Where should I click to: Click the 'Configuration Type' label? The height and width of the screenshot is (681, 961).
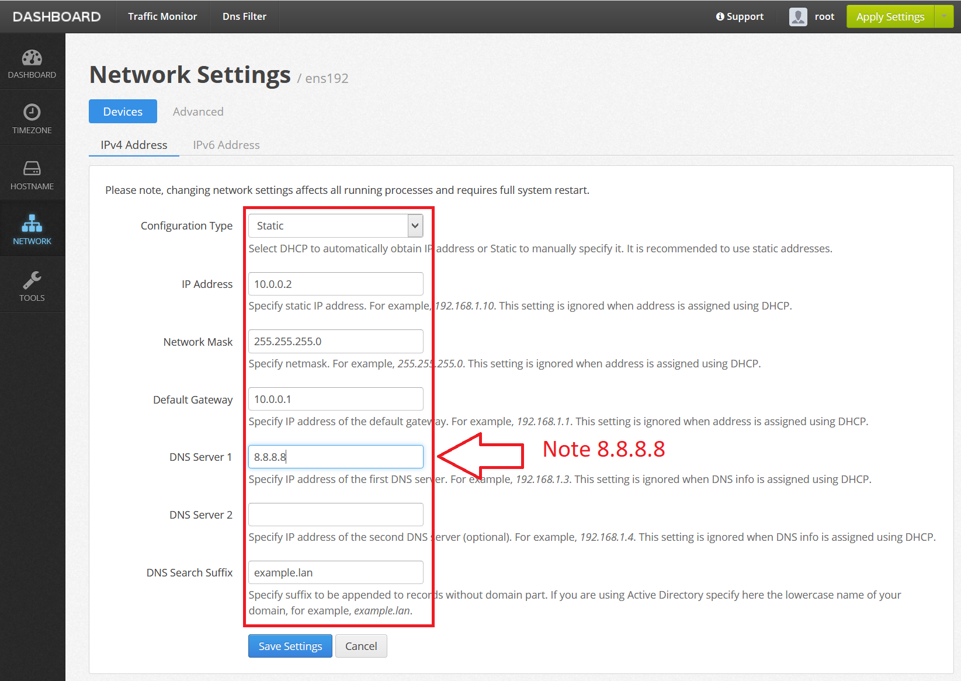[186, 225]
